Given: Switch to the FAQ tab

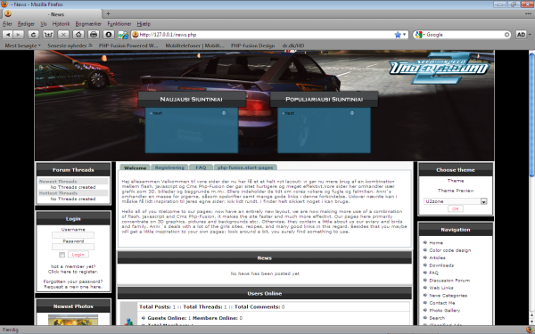Looking at the screenshot, I should click(201, 167).
